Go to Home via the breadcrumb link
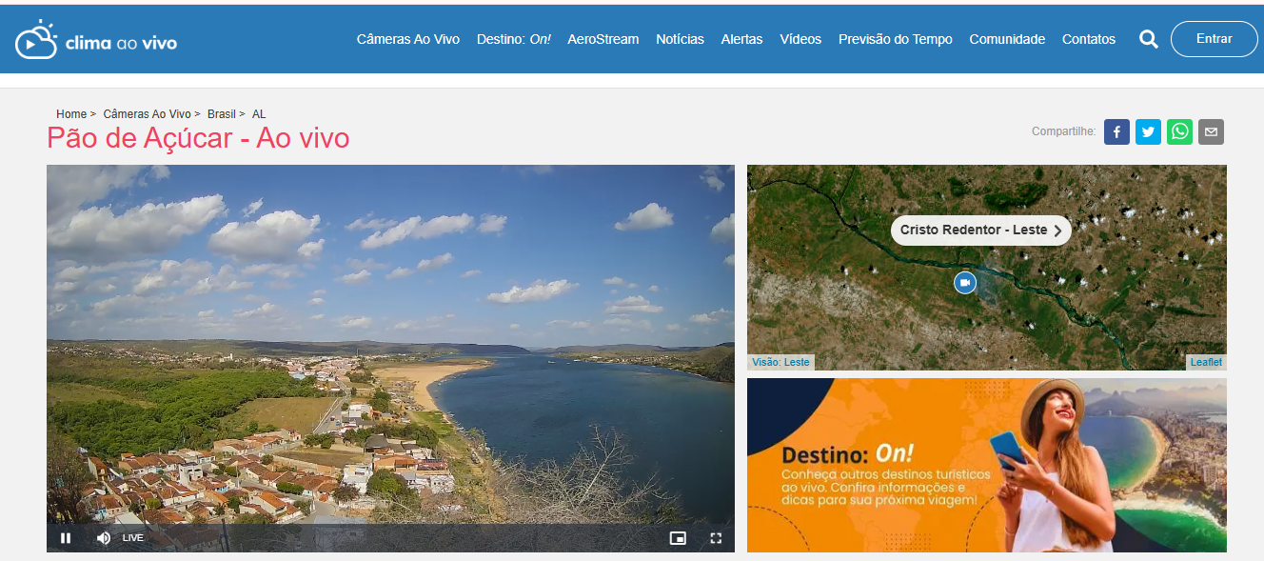Screen dimensions: 1264x561 click(x=71, y=113)
